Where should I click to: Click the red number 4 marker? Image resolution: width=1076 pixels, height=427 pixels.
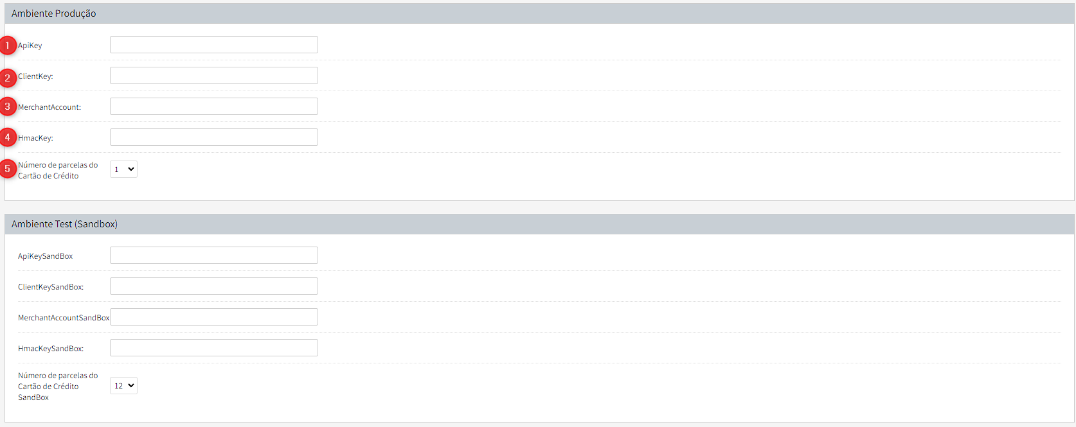tap(8, 137)
